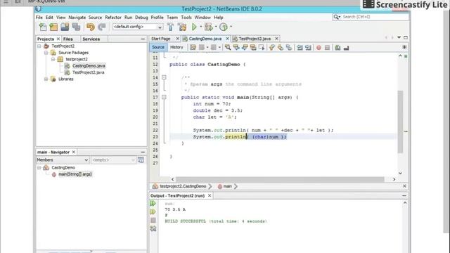This screenshot has height=253, width=450.
Task: Switch to the Start Page tab
Action: 161,39
